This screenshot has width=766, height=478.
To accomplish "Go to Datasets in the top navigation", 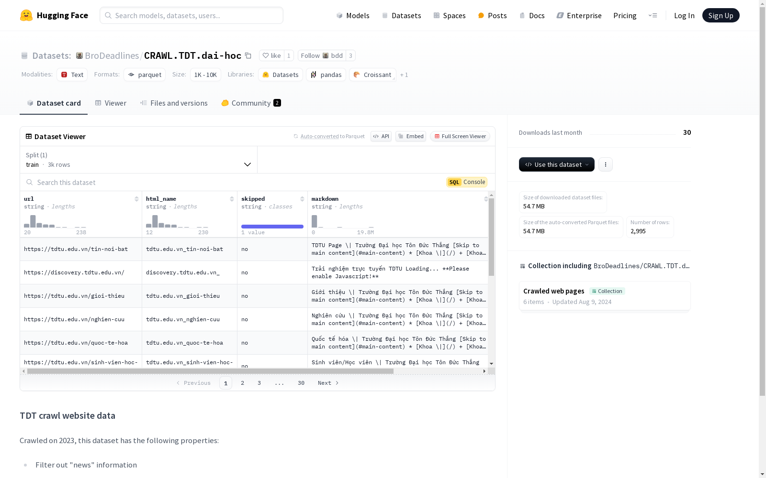I will coord(401,15).
